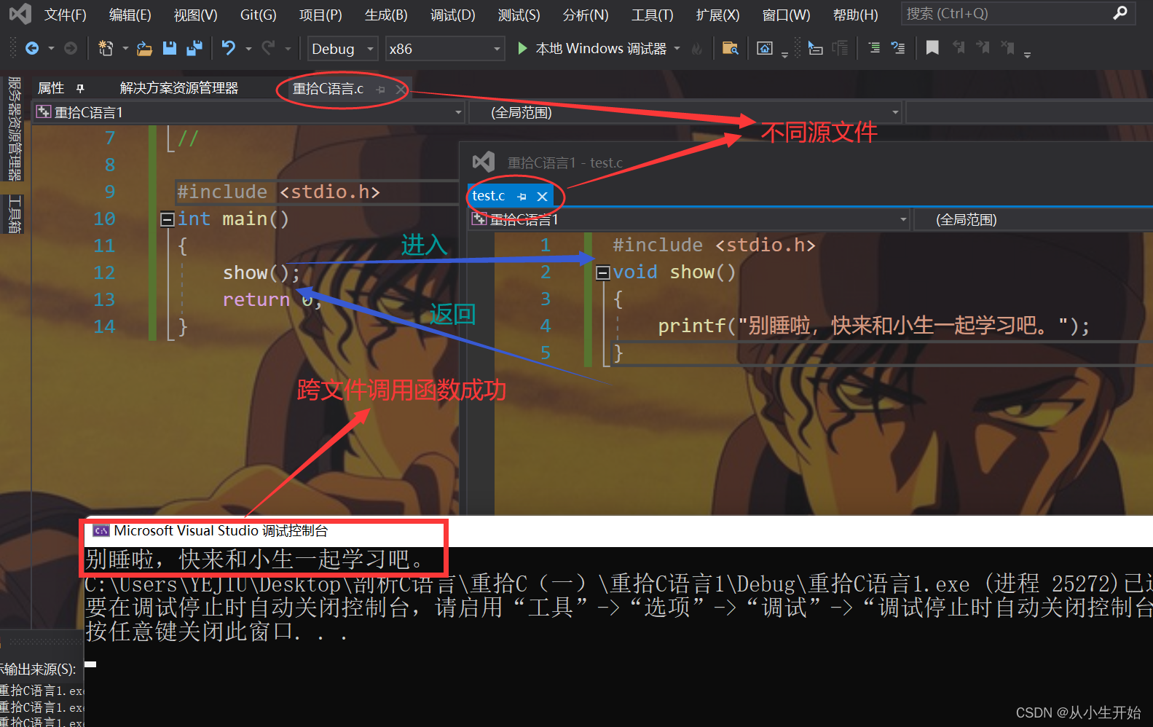The image size is (1153, 727).
Task: Open the 扩展(X) menu
Action: coord(717,15)
